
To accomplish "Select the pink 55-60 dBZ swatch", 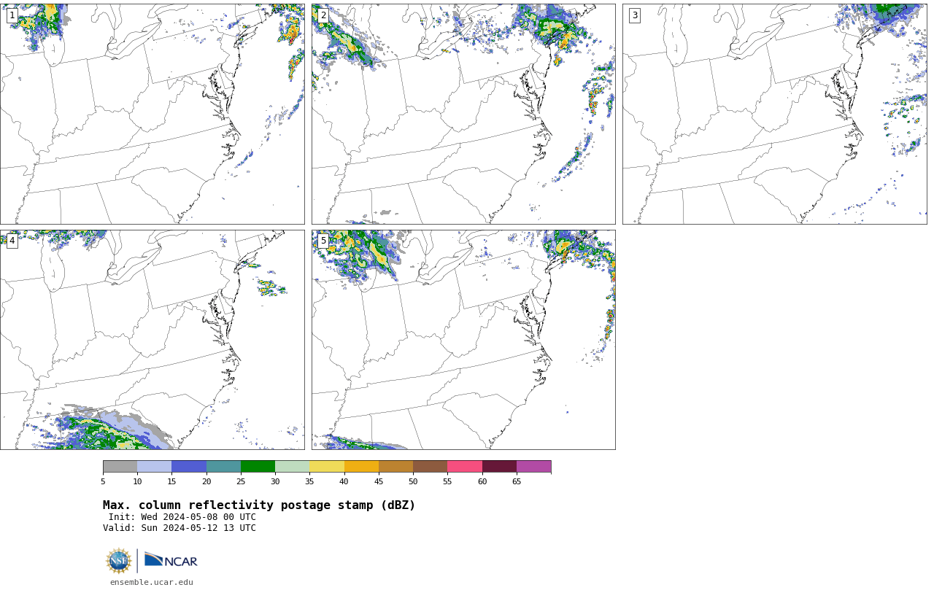I will coord(465,467).
